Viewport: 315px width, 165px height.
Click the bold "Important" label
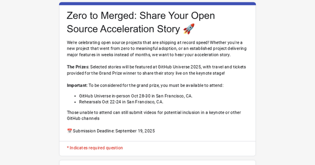77,85
